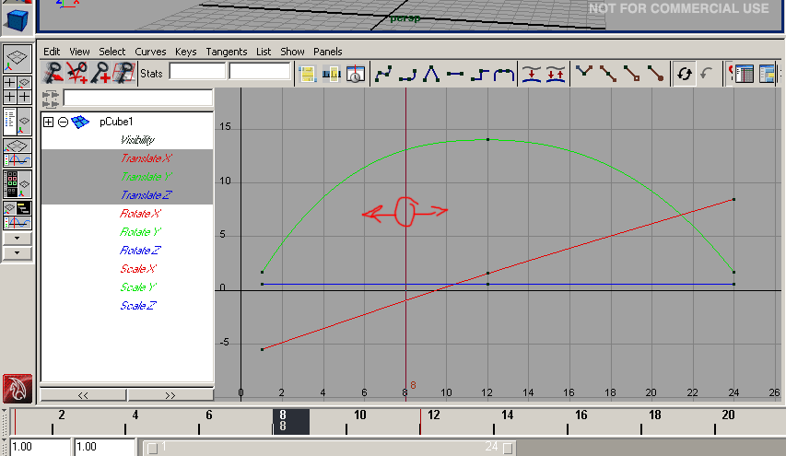
Task: Select the Rotate X channel
Action: pyautogui.click(x=140, y=214)
